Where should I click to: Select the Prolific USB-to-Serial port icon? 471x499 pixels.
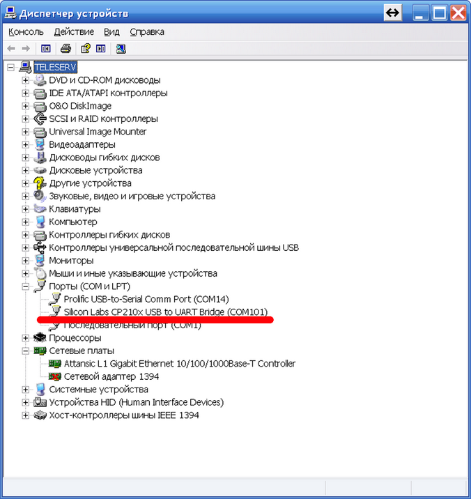point(55,299)
